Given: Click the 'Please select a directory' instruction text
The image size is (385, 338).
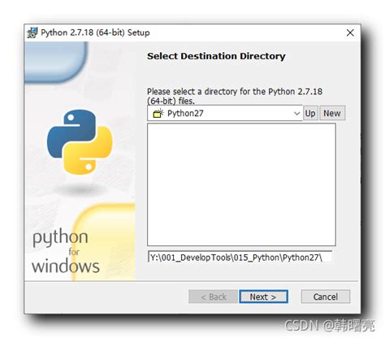Looking at the screenshot, I should click(x=235, y=96).
